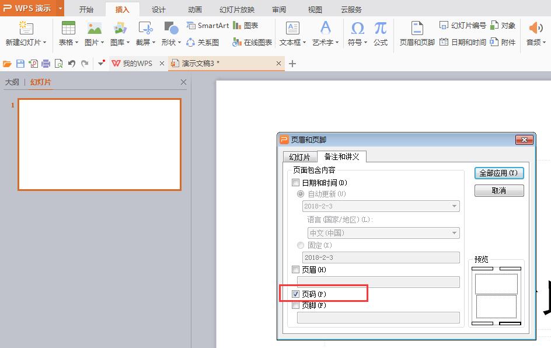Click the 页眉 header text input field
Viewport: 551px width, 348px height.
point(378,282)
